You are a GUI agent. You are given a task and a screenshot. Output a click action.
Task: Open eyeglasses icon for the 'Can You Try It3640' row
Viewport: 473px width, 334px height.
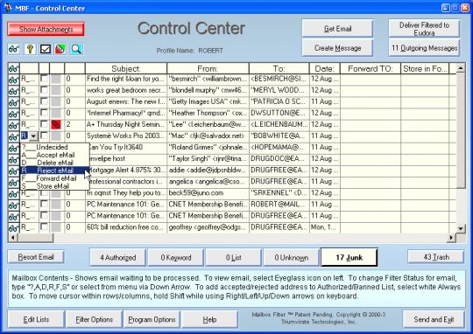(14, 149)
